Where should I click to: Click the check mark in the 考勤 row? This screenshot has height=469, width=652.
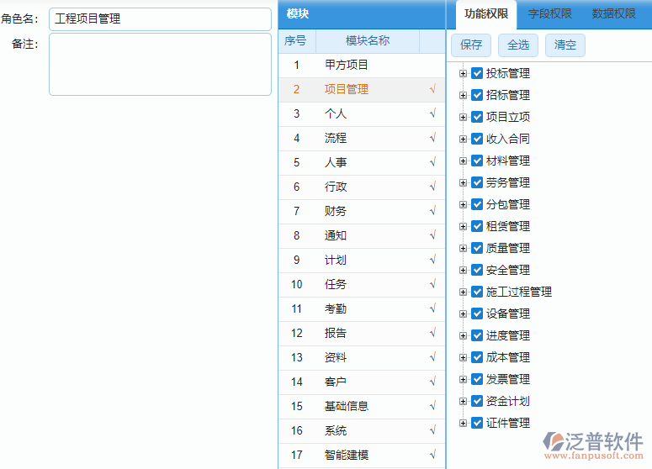tap(432, 308)
